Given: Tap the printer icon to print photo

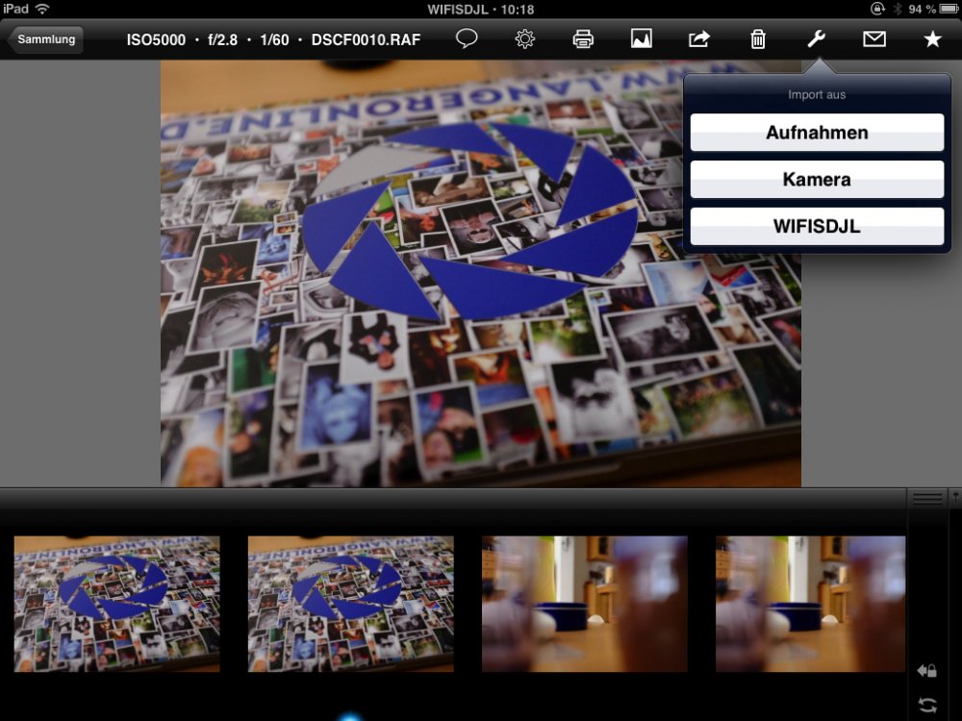Looking at the screenshot, I should (x=583, y=39).
